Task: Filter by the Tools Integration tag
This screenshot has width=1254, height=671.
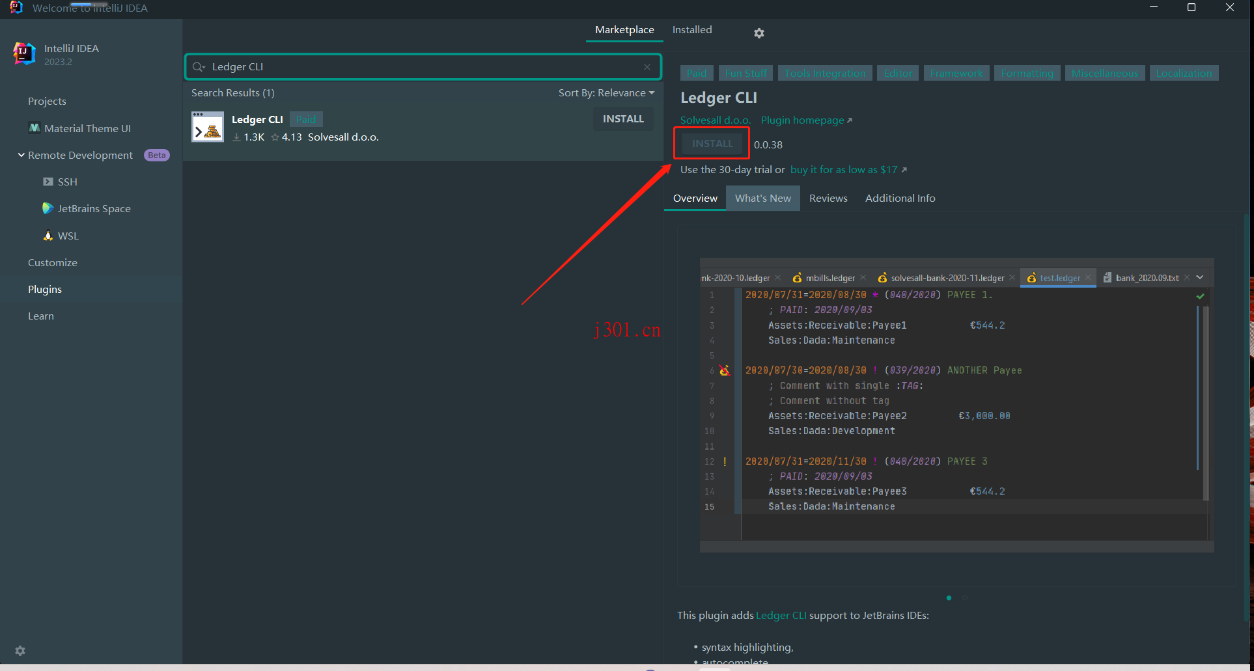Action: coord(825,74)
